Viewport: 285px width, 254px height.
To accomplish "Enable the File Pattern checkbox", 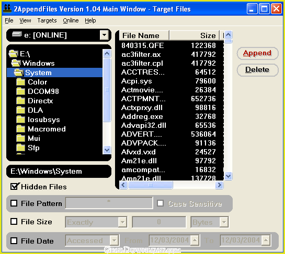I will (14, 203).
